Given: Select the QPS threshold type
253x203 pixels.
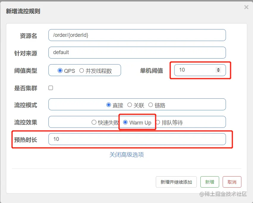Looking at the screenshot, I should (x=60, y=70).
